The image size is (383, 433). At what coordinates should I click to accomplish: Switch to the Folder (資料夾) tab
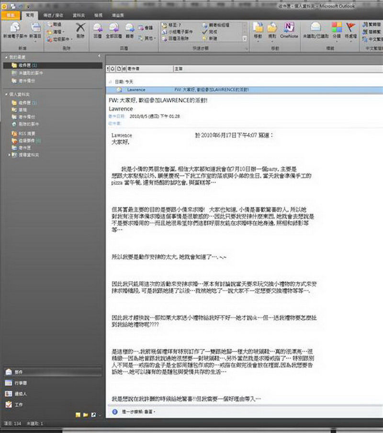click(79, 15)
